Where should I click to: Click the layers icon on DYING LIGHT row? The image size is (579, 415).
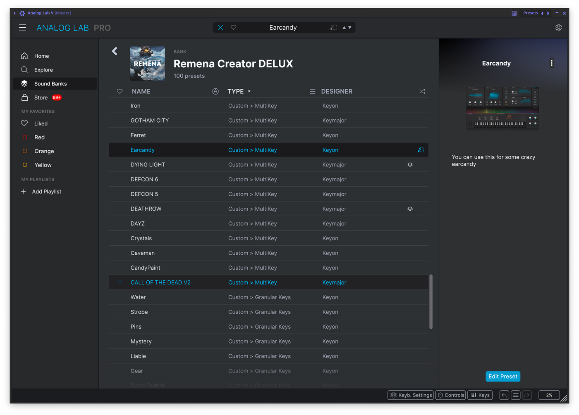(410, 165)
